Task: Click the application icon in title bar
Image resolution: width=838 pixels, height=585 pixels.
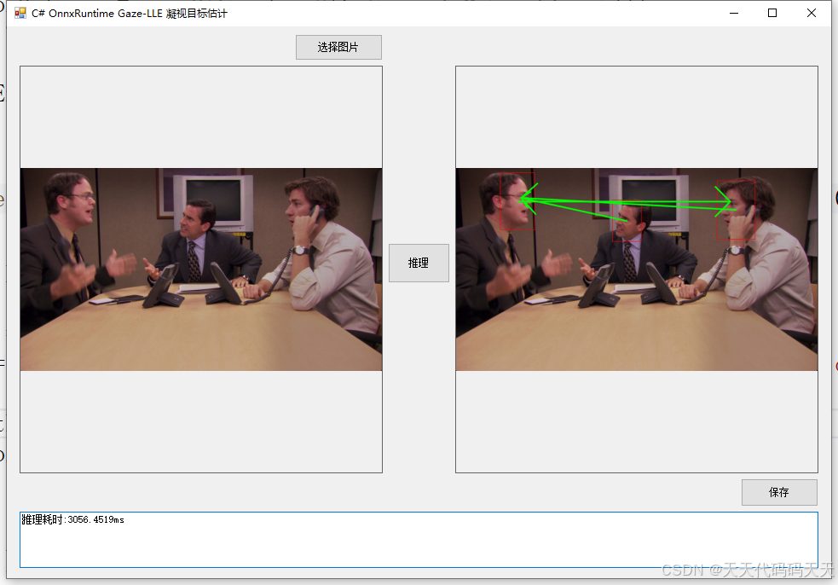Action: 20,13
